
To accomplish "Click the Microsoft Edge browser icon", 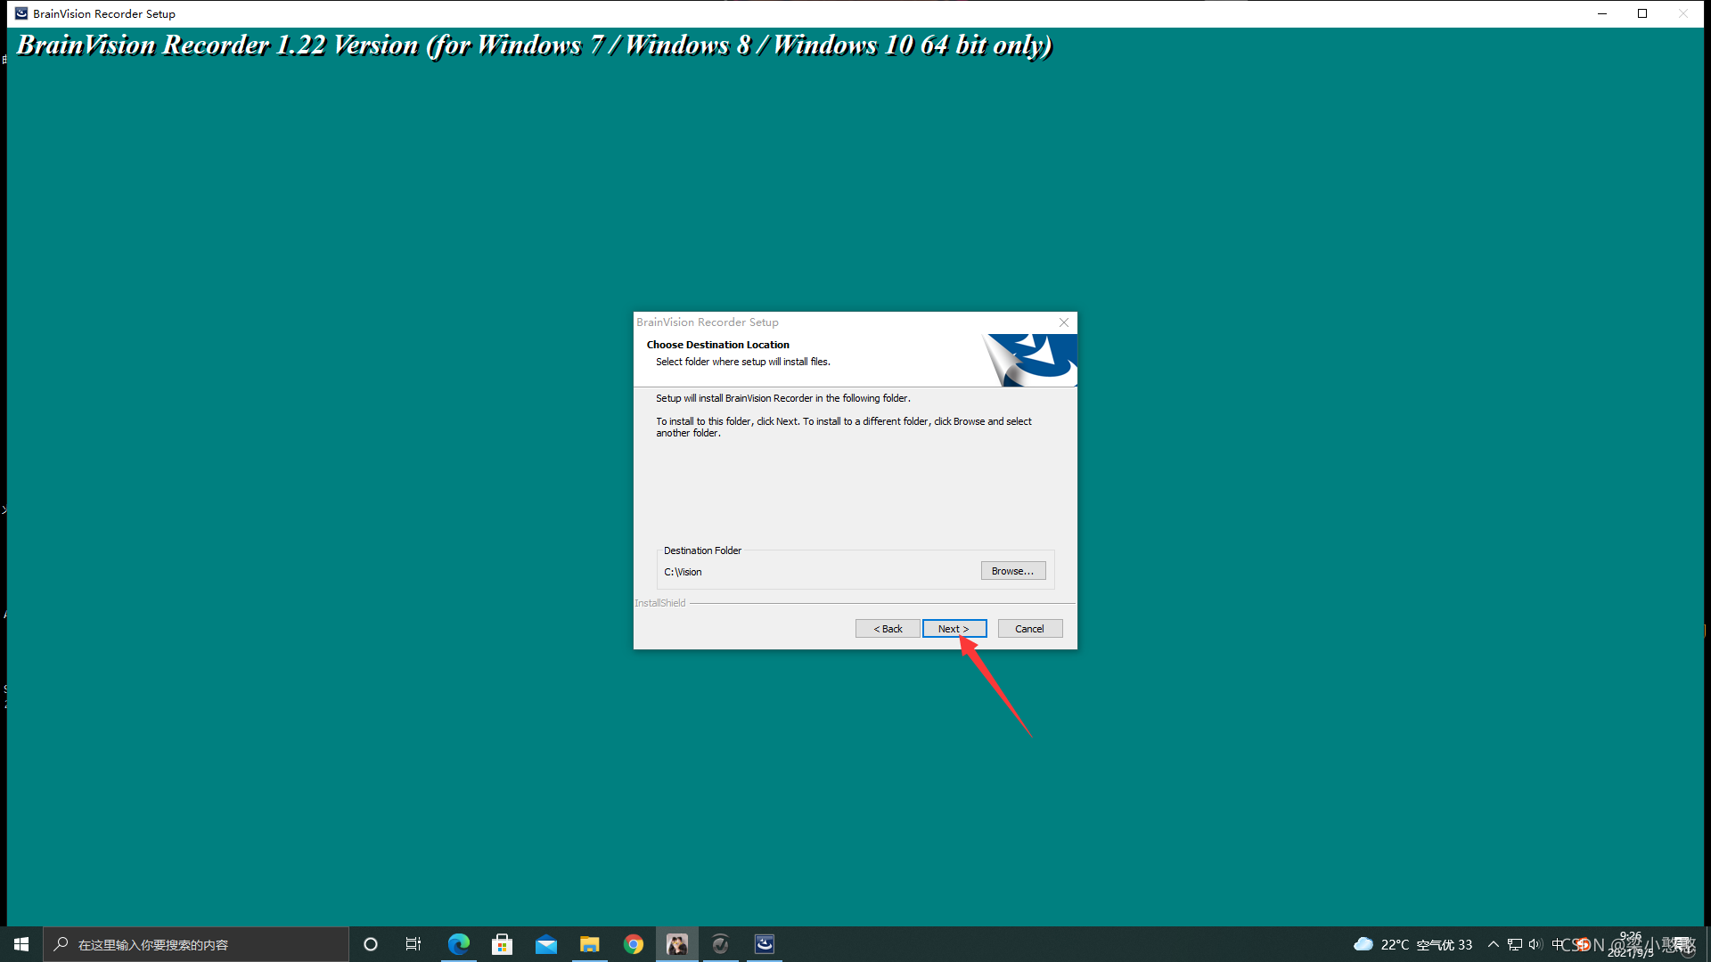I will point(458,943).
